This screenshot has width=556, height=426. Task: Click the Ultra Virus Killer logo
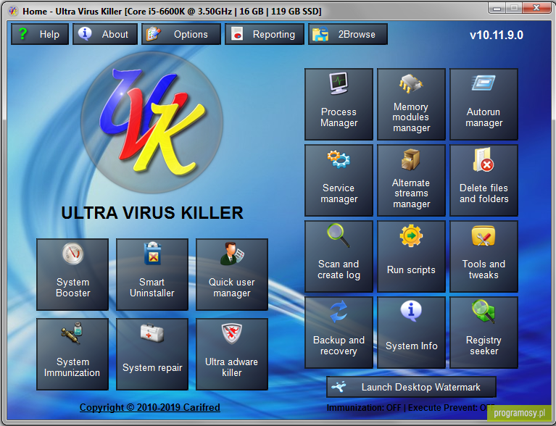click(152, 122)
